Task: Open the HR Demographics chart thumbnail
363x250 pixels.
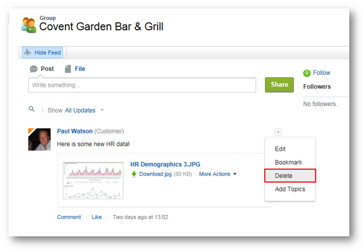Action: point(93,180)
